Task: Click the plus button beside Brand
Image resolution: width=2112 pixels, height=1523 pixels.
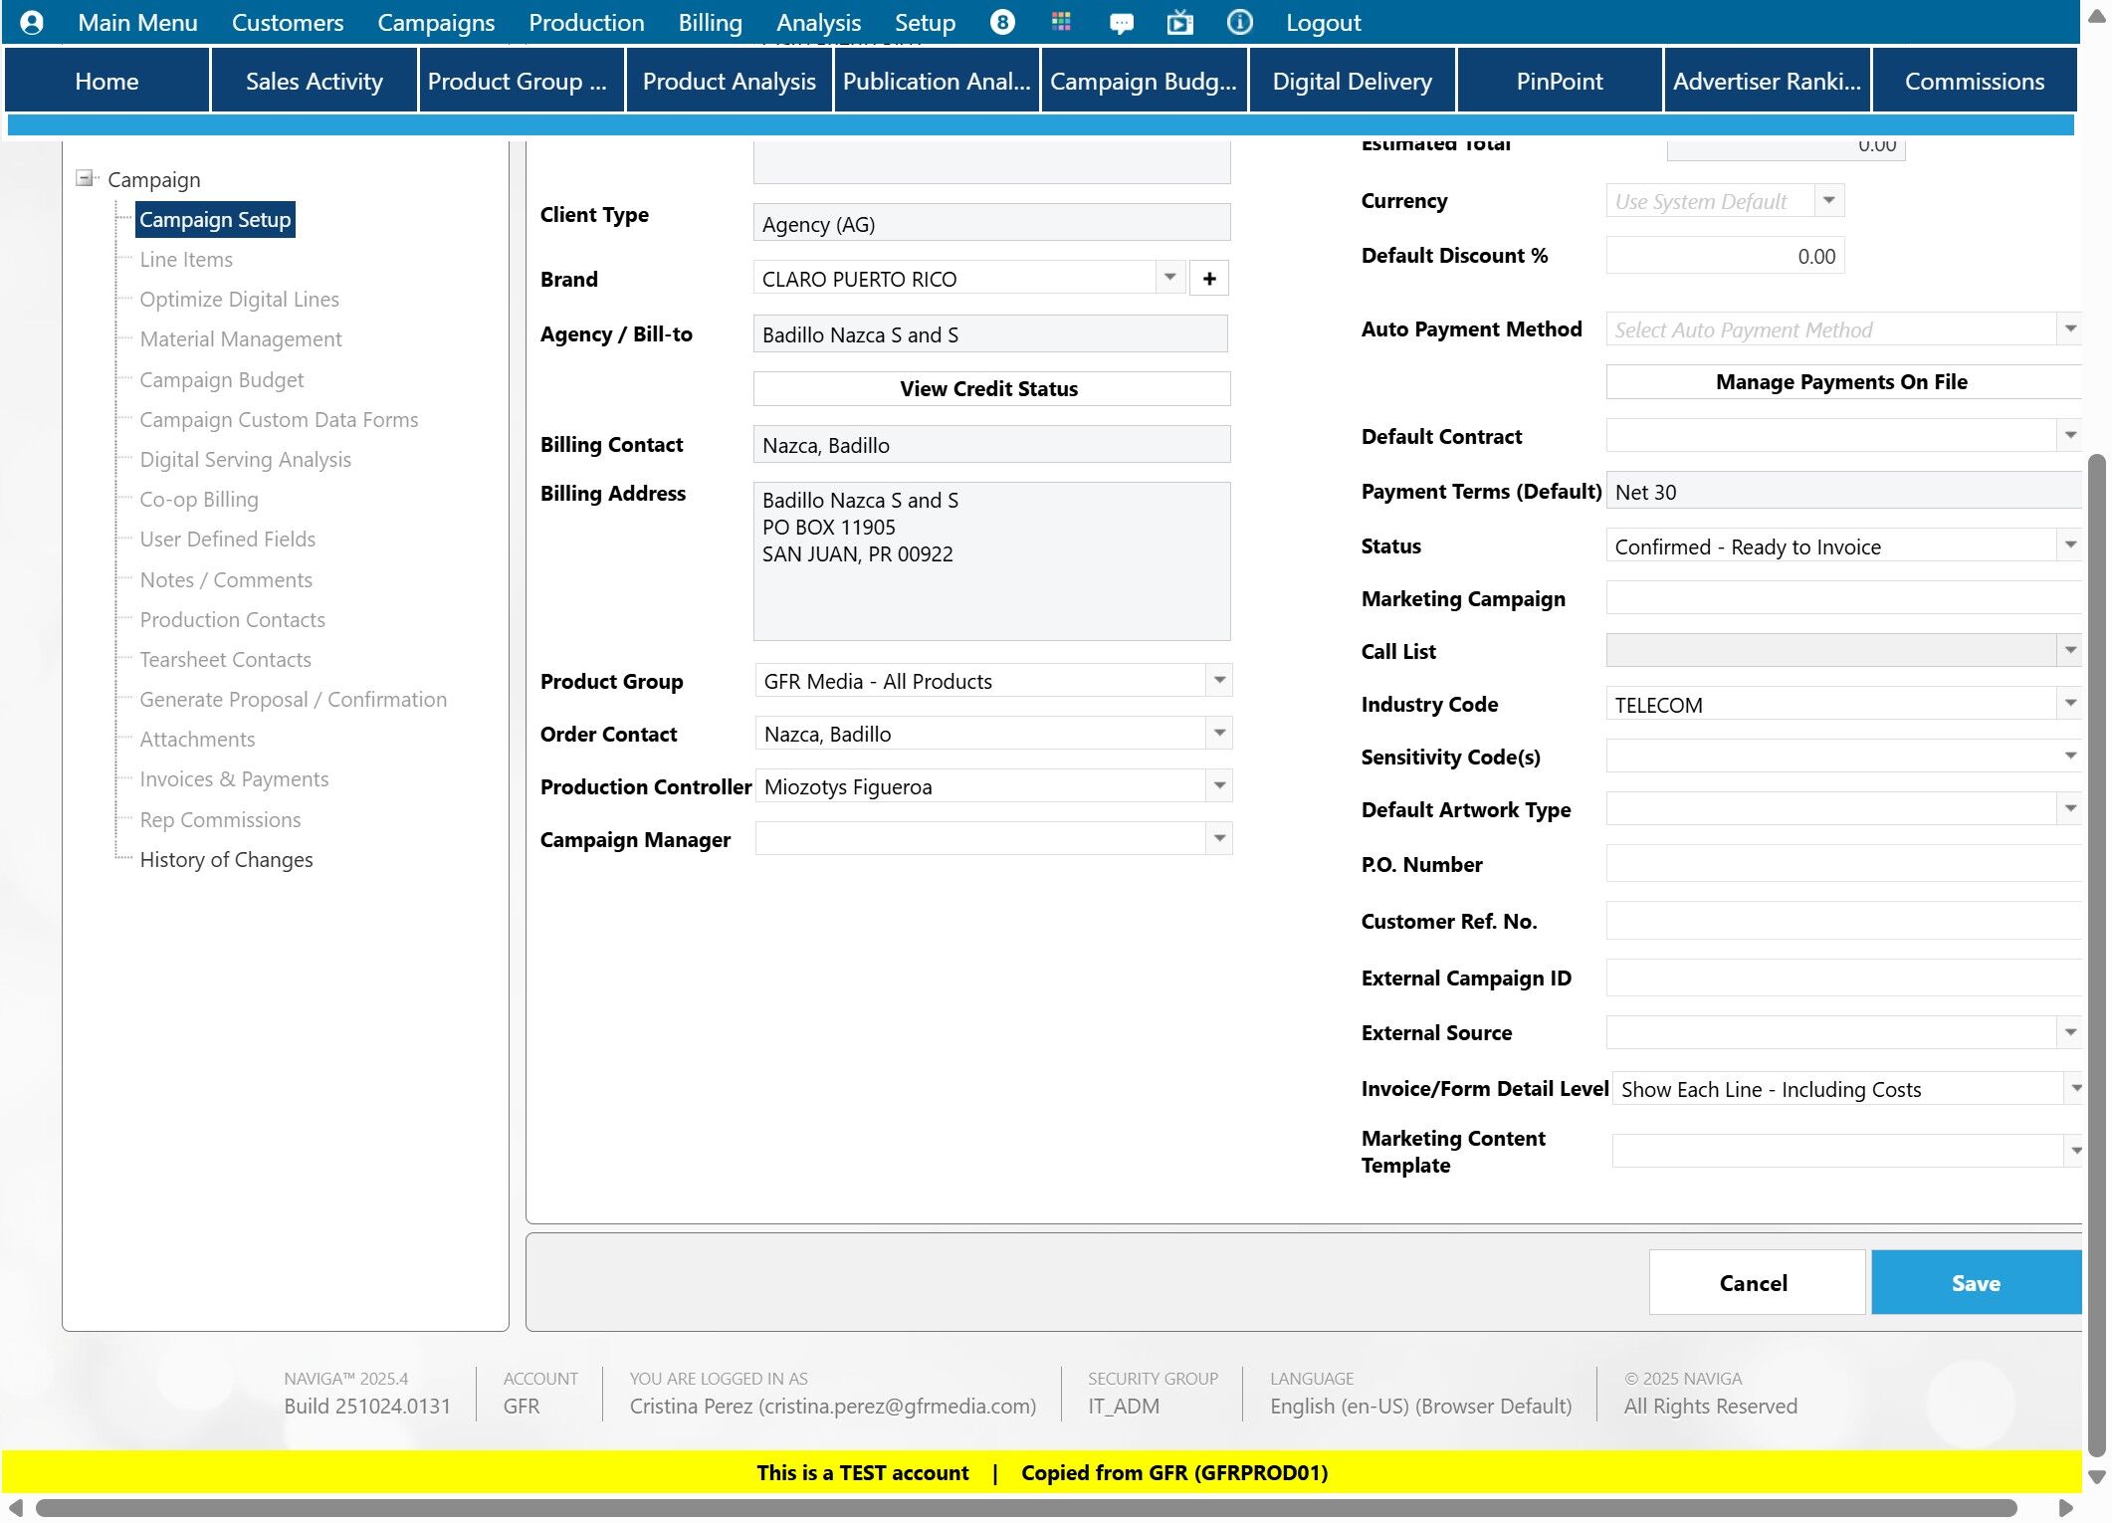Action: pos(1208,279)
